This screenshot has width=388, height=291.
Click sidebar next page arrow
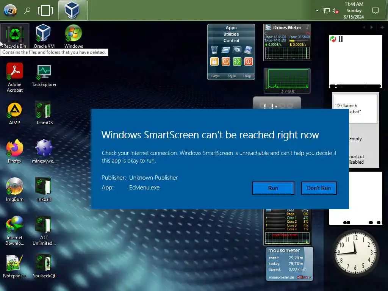[x=371, y=27]
